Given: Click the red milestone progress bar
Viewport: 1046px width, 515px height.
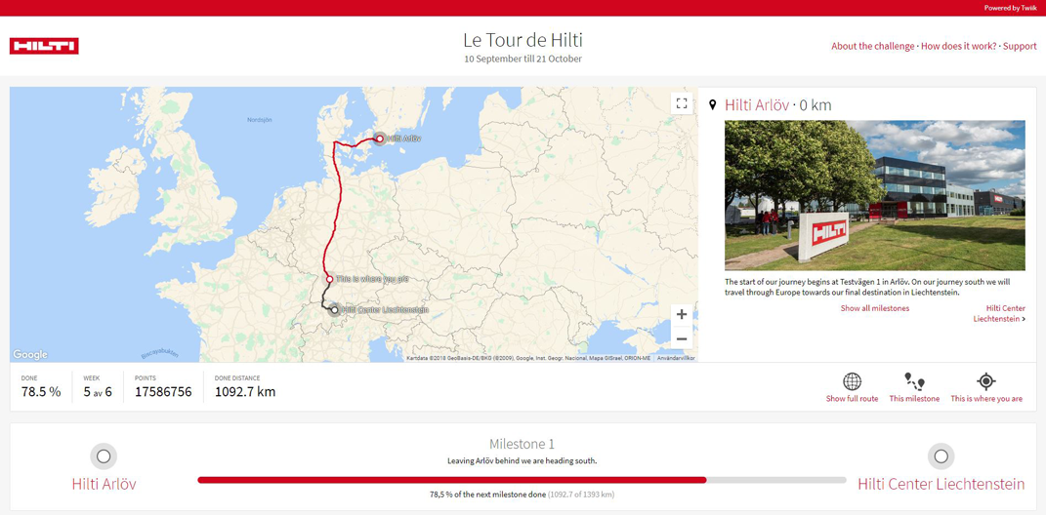Looking at the screenshot, I should coord(451,480).
